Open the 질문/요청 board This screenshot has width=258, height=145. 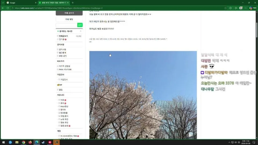pyautogui.click(x=64, y=126)
